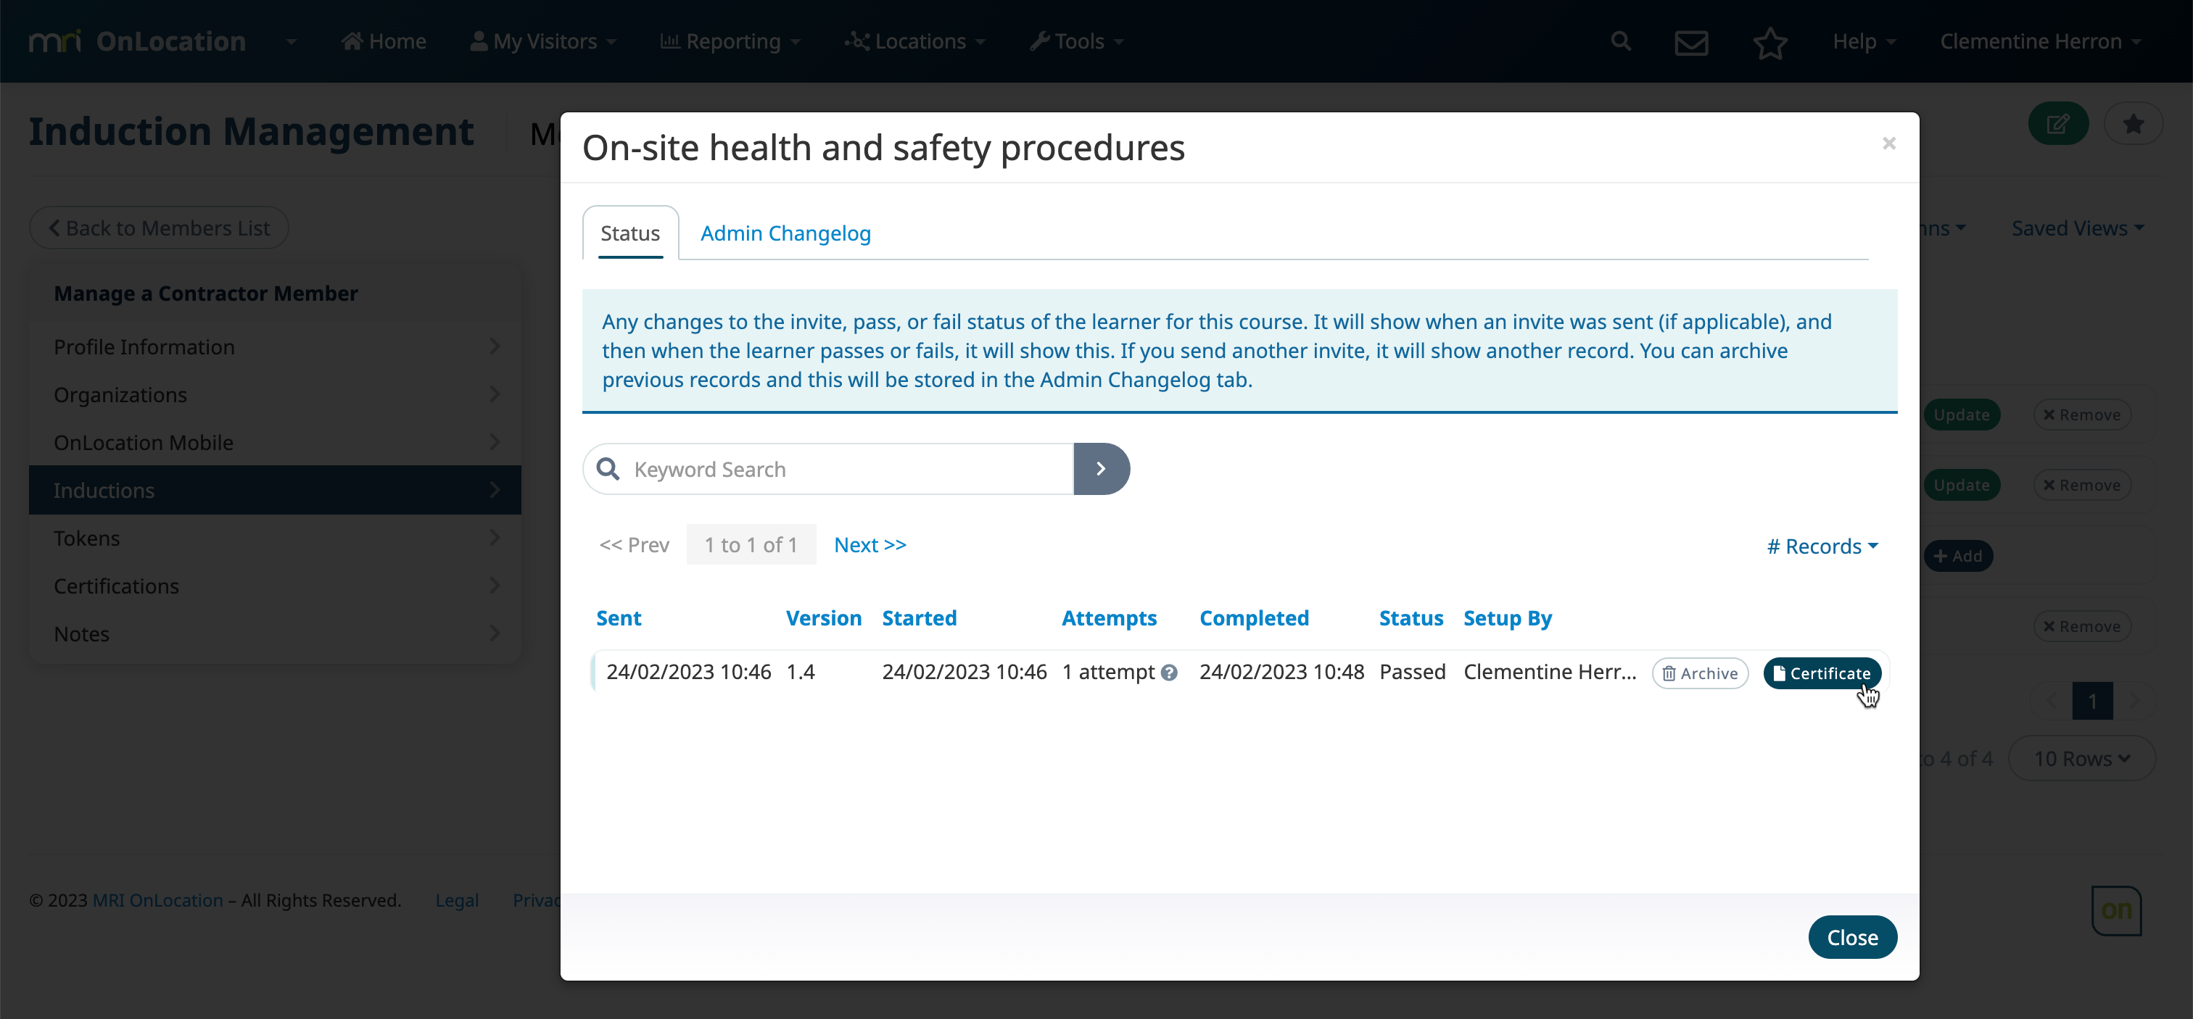Click the favorites star outline in navbar
The width and height of the screenshot is (2193, 1019).
[x=1770, y=43]
